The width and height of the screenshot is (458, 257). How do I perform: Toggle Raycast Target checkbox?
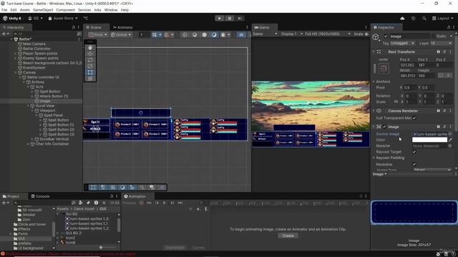pos(414,152)
